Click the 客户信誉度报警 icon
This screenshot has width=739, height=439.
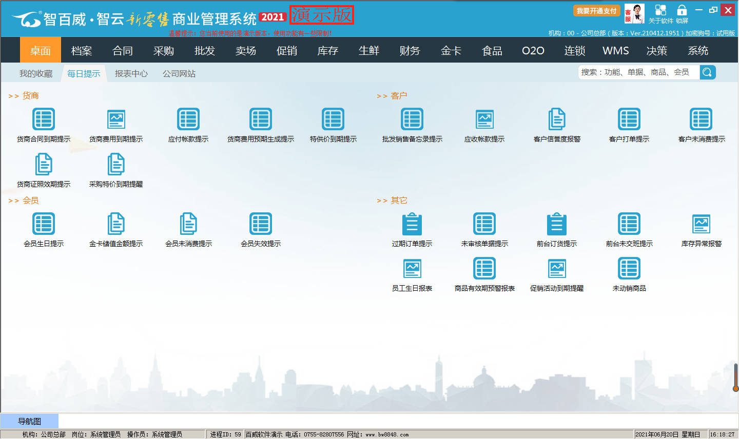click(x=557, y=119)
